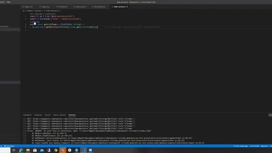Click the getByTitle call on line 4
272x153 pixels.
point(52,27)
